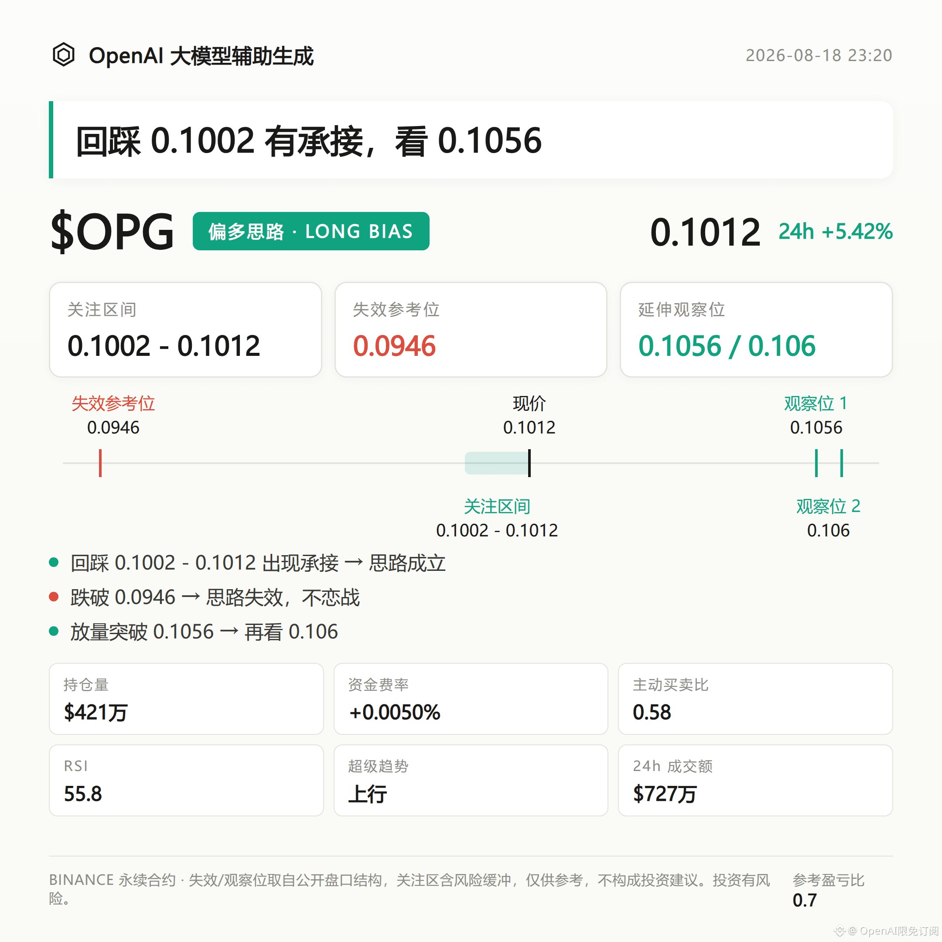Click the black current-price tick on the scale

point(529,463)
